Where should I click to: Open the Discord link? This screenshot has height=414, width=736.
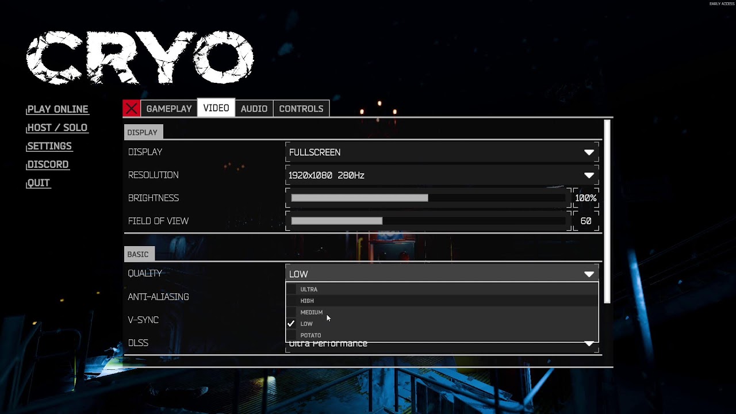tap(47, 164)
